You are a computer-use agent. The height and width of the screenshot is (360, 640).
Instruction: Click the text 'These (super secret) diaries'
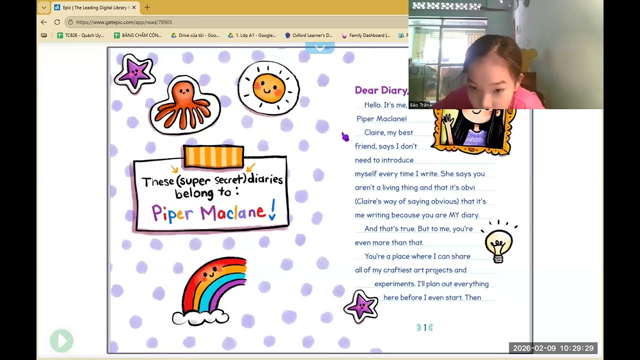coord(212,180)
